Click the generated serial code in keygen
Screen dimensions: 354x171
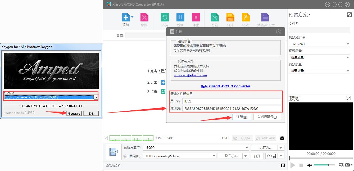point(51,106)
